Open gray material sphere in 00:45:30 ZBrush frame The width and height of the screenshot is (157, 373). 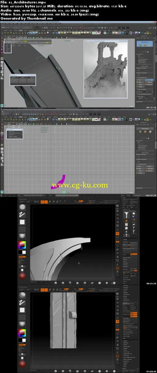pos(22,237)
